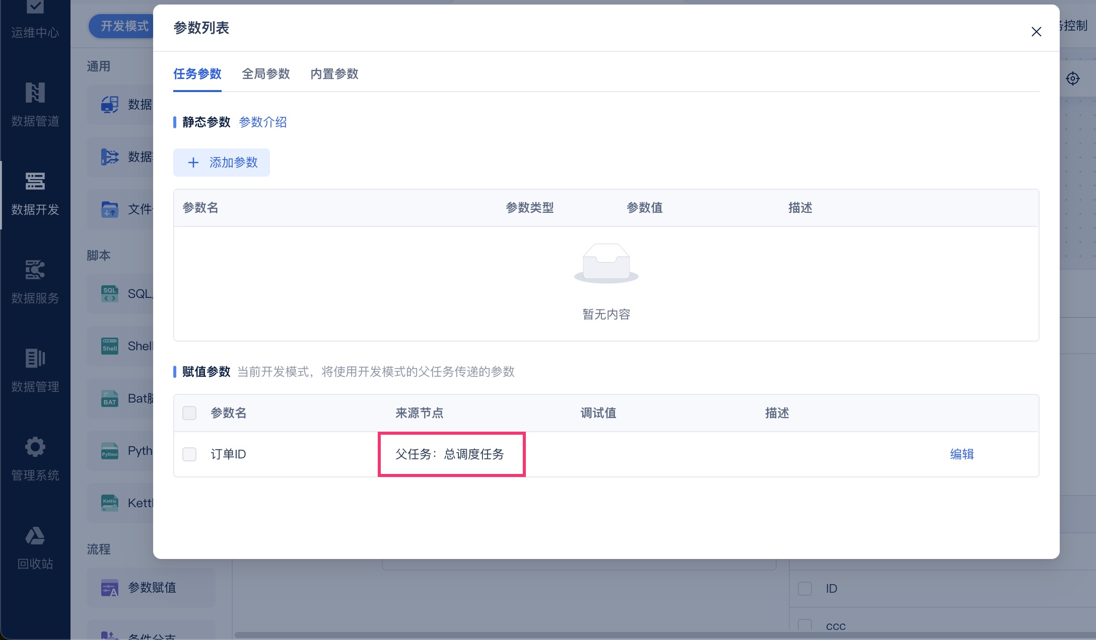Screen dimensions: 1096x640
Task: Click the 参数类型 column header
Action: [x=530, y=208]
